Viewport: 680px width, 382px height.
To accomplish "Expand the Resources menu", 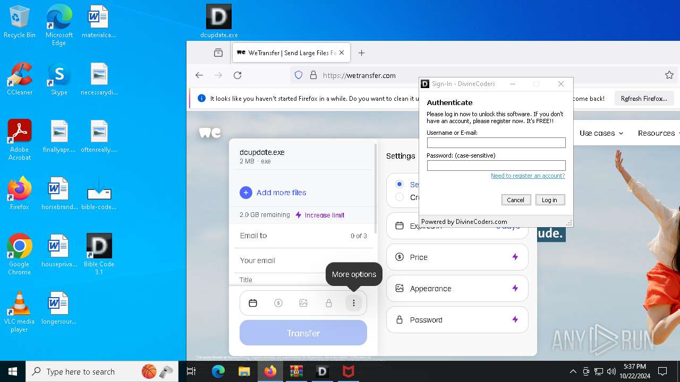I will click(x=660, y=133).
